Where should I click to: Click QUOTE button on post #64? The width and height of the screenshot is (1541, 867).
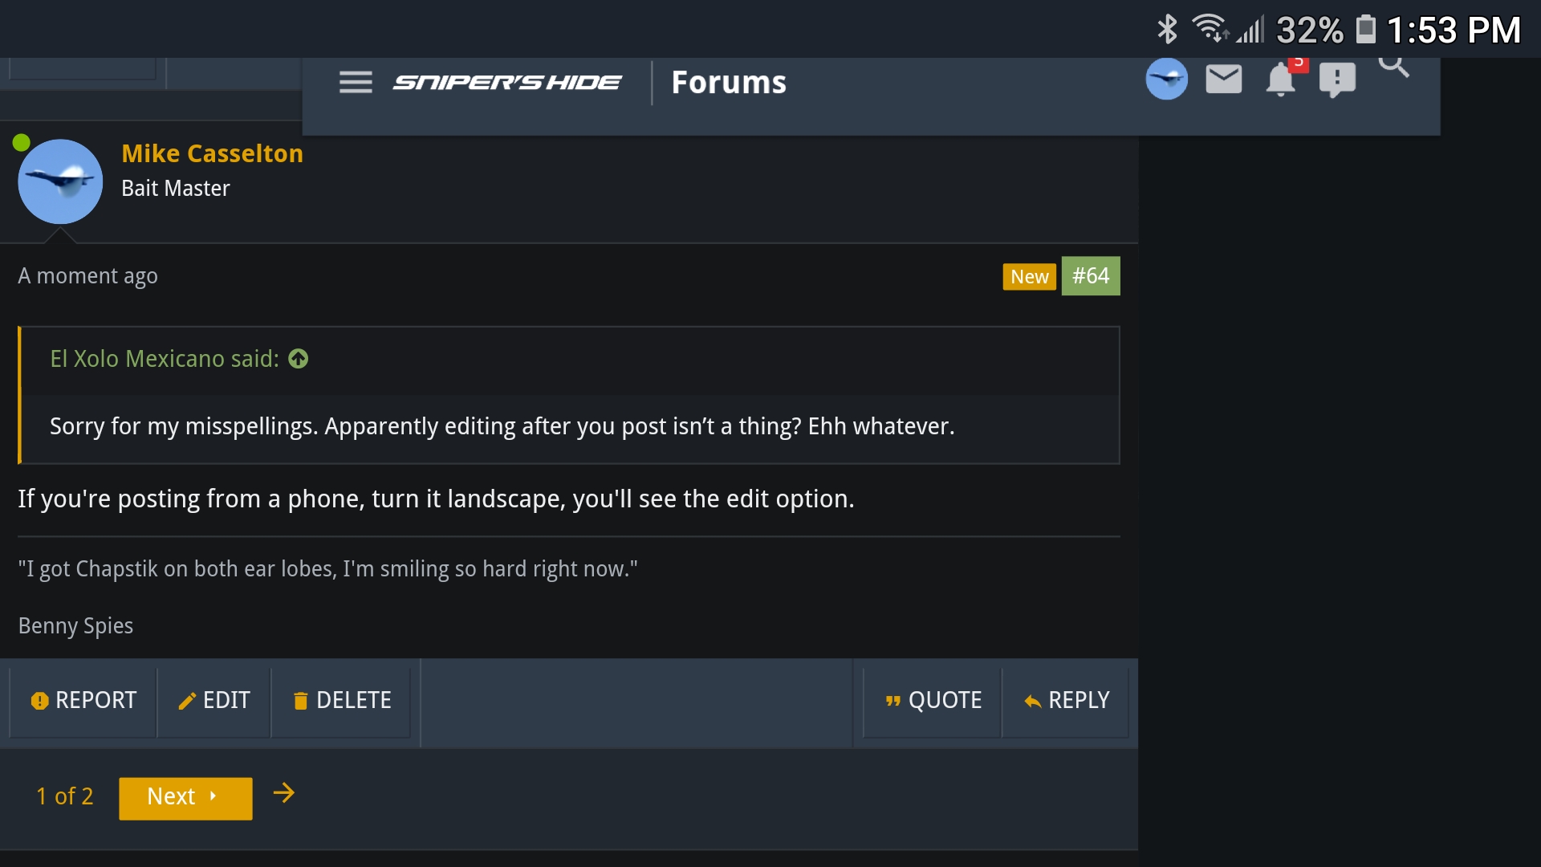pyautogui.click(x=933, y=700)
